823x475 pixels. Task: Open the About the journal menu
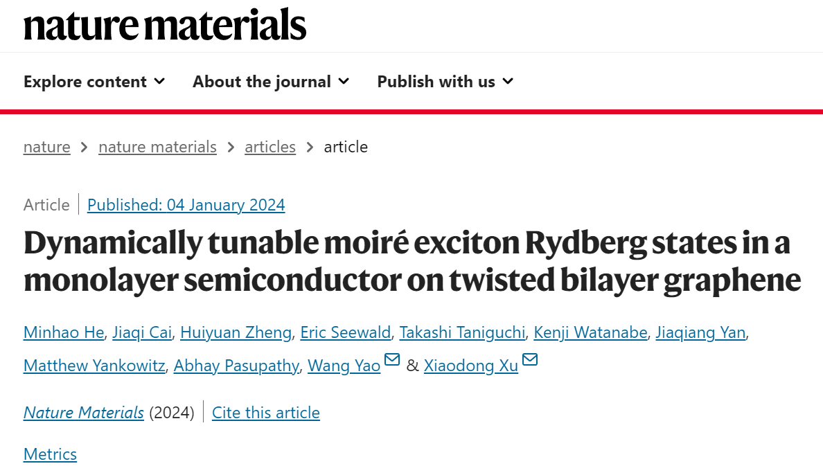(x=271, y=81)
